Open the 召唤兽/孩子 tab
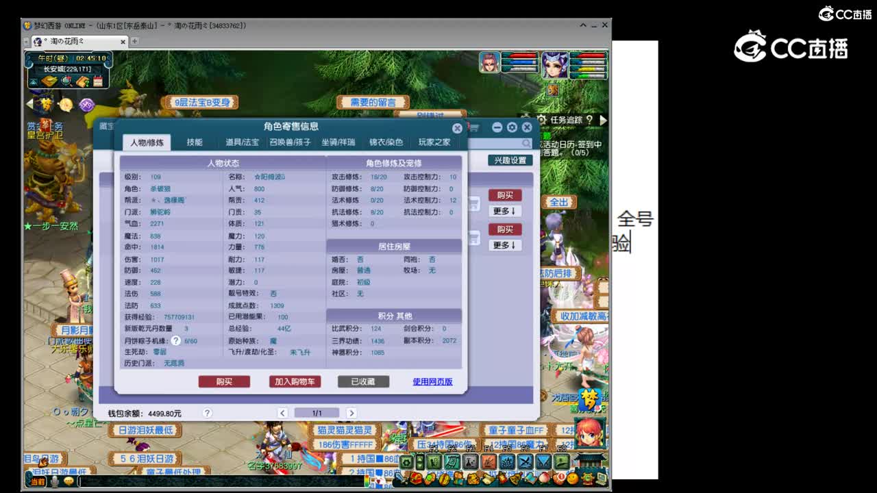This screenshot has width=877, height=493. tap(291, 142)
